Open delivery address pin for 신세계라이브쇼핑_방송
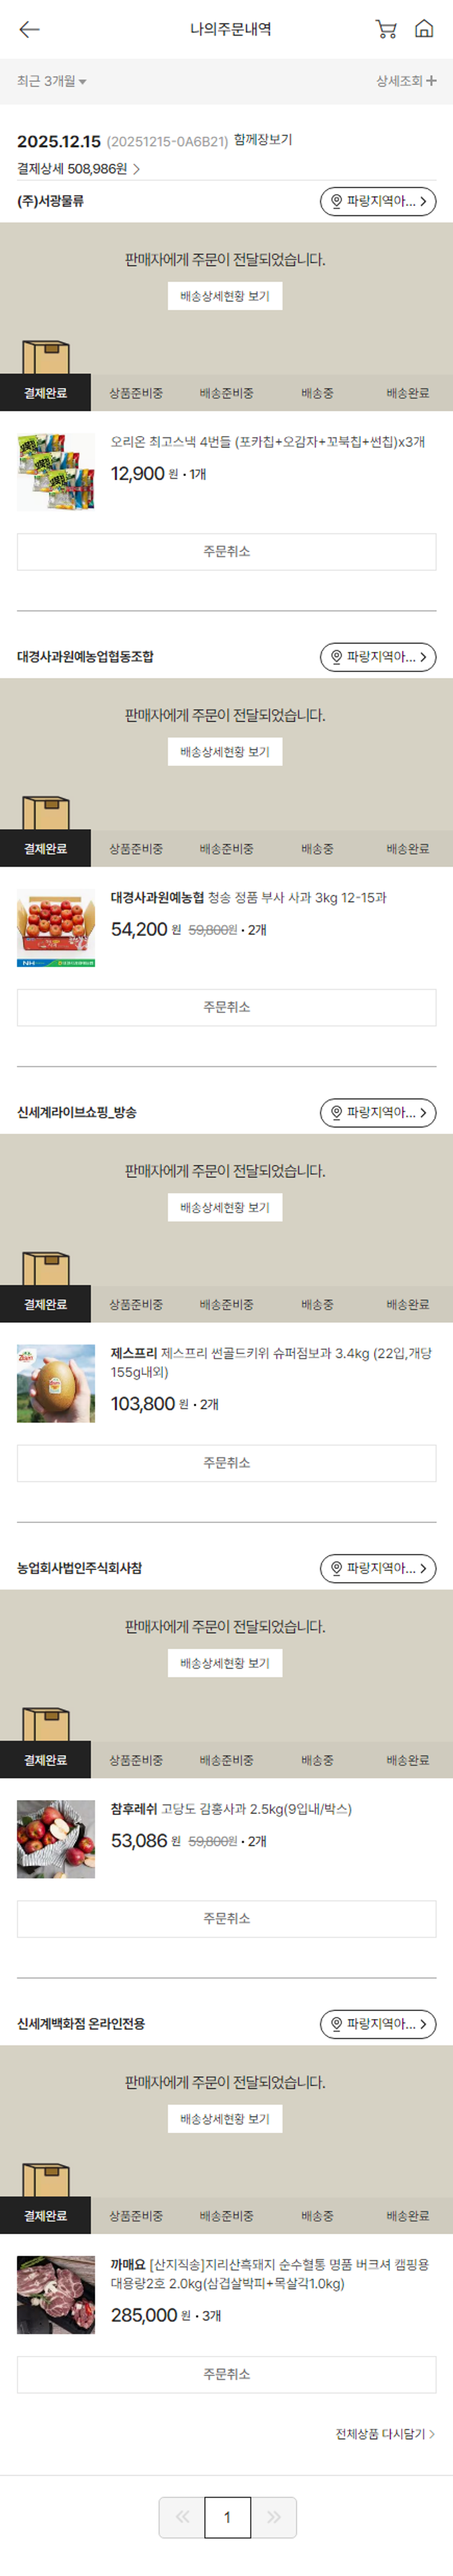Image resolution: width=453 pixels, height=2576 pixels. (378, 1112)
